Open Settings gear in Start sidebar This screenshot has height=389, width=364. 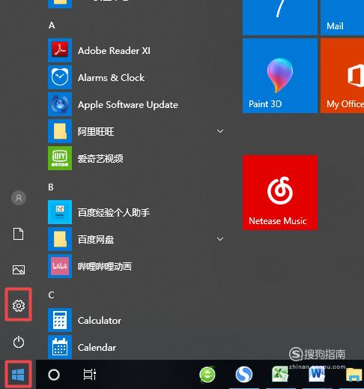pyautogui.click(x=19, y=305)
